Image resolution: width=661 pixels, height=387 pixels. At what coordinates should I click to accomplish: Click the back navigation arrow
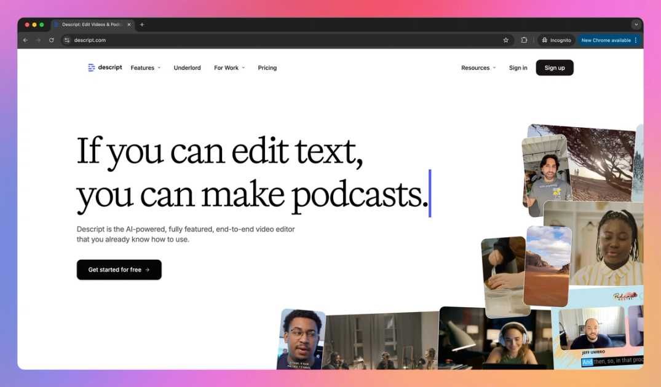(x=25, y=39)
